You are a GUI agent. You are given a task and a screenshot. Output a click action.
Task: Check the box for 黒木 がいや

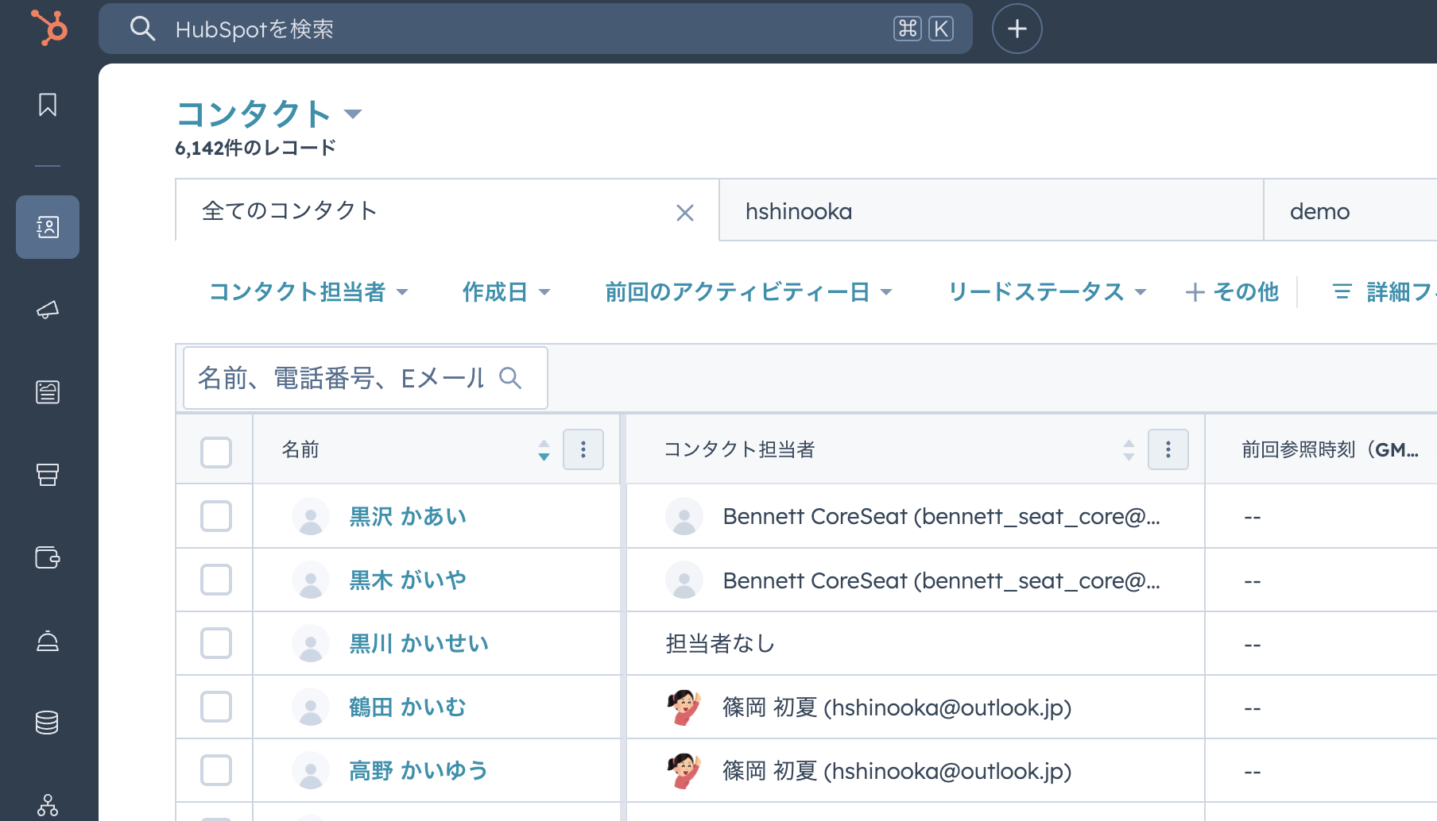coord(216,580)
